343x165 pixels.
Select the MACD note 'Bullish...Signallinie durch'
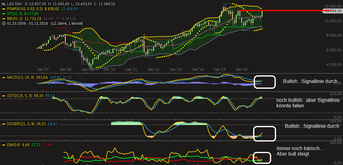coord(310,81)
